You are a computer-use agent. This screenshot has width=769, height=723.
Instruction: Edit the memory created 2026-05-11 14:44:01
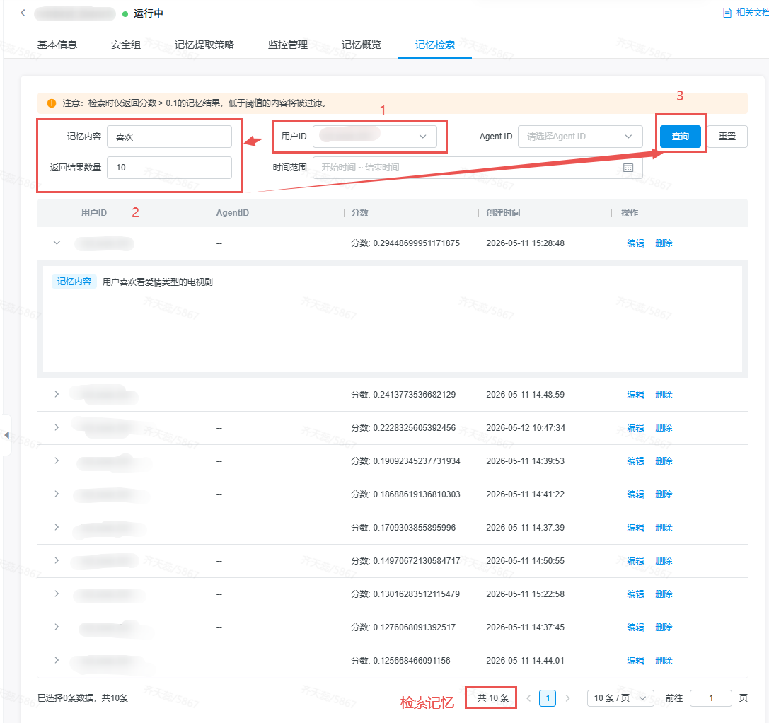[x=635, y=661]
